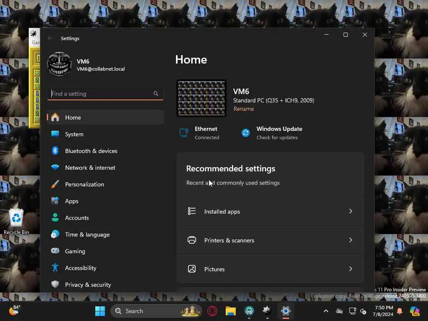Click the Installed apps list icon
The width and height of the screenshot is (428, 321).
point(191,211)
